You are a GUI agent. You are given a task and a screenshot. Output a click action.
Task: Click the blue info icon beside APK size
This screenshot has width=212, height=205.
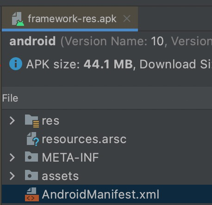pos(16,64)
